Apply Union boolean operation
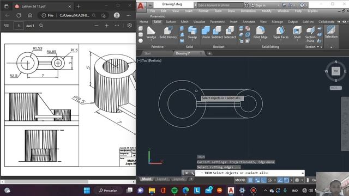 coord(206,33)
